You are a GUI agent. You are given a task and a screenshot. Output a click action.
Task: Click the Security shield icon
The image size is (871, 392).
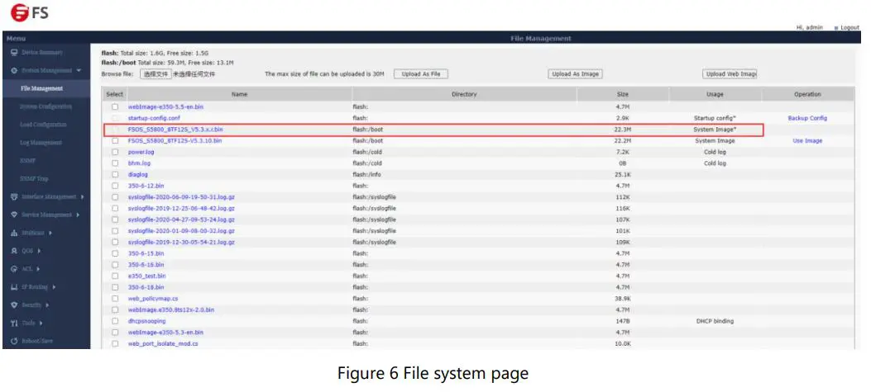[14, 305]
